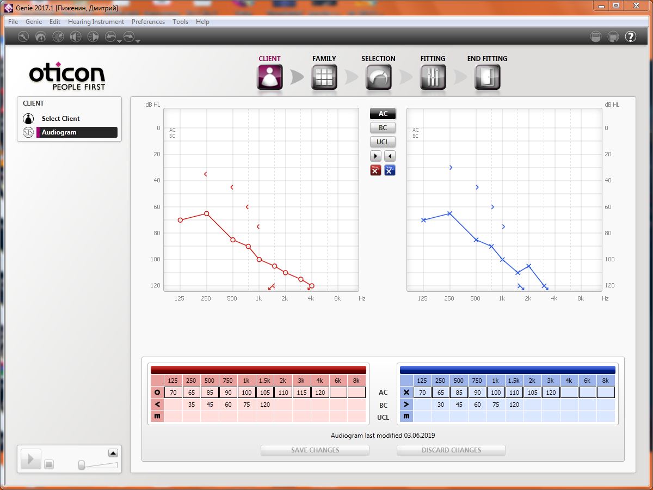Open the help question mark icon

coord(630,36)
